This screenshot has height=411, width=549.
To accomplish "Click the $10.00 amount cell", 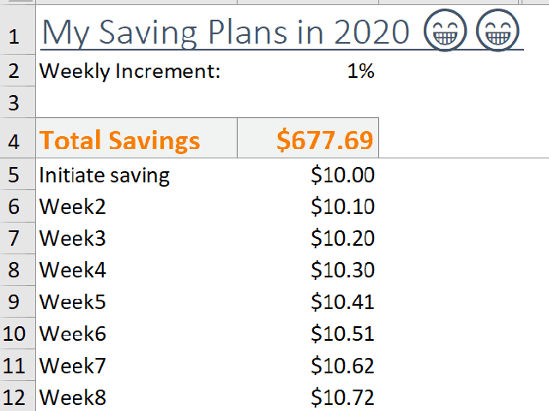I will click(342, 176).
